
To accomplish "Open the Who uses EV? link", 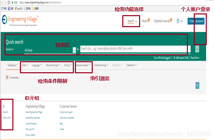I will 30,129.
